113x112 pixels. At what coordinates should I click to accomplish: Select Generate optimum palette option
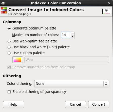(x=9, y=28)
